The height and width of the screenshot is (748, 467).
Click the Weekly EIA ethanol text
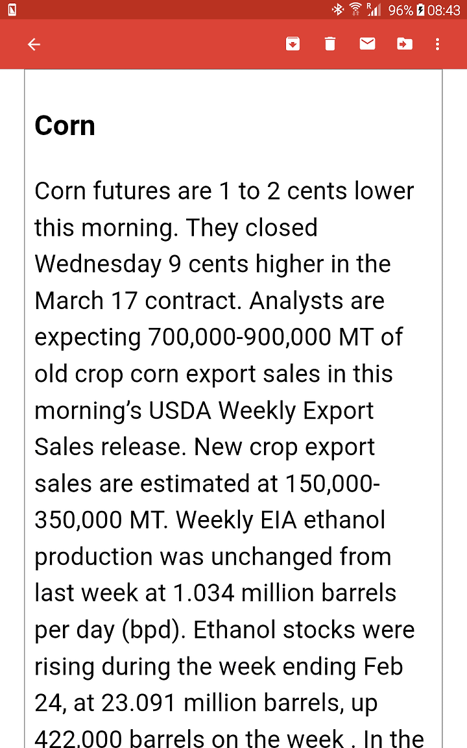(x=281, y=521)
